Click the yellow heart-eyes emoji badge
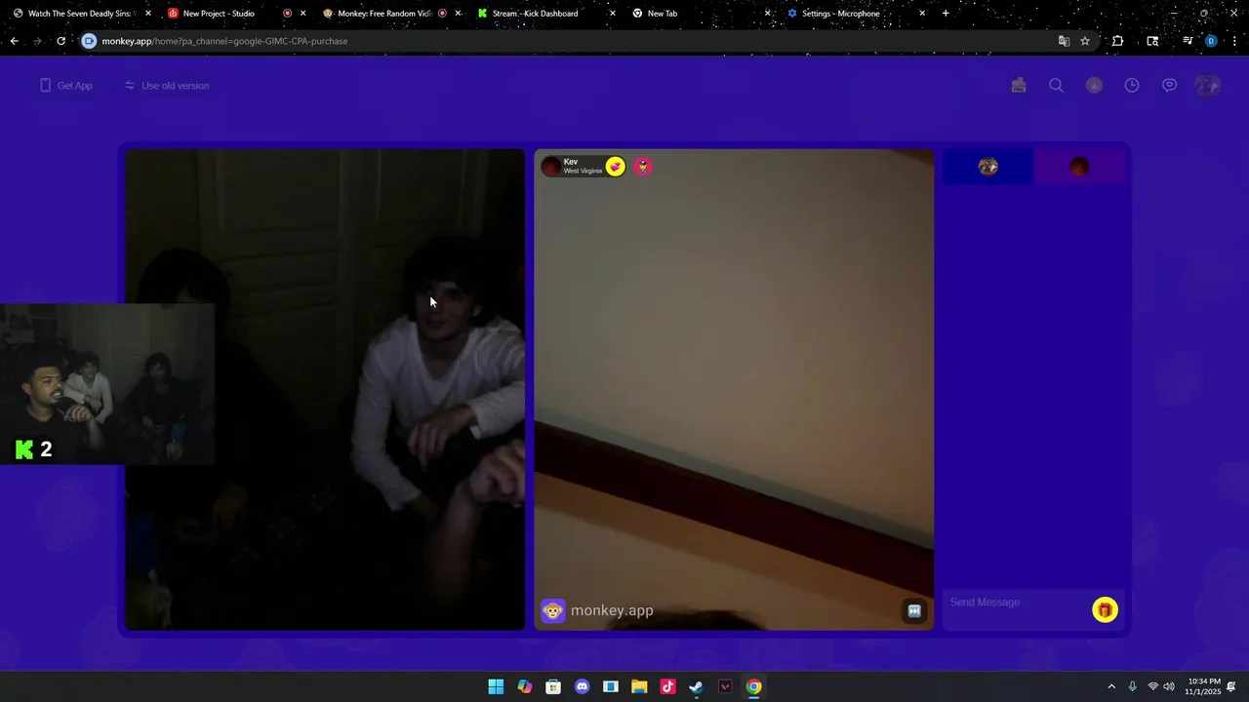The image size is (1249, 702). (x=615, y=167)
